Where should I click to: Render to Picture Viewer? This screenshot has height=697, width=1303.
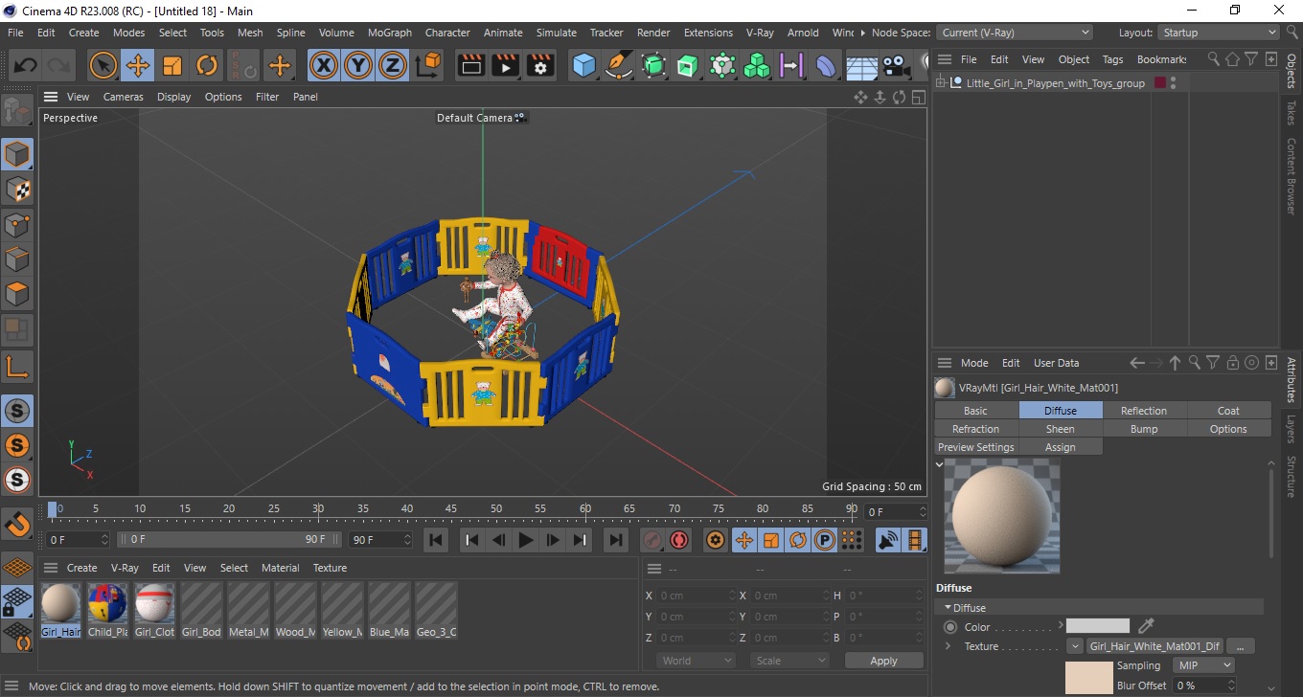click(x=506, y=66)
